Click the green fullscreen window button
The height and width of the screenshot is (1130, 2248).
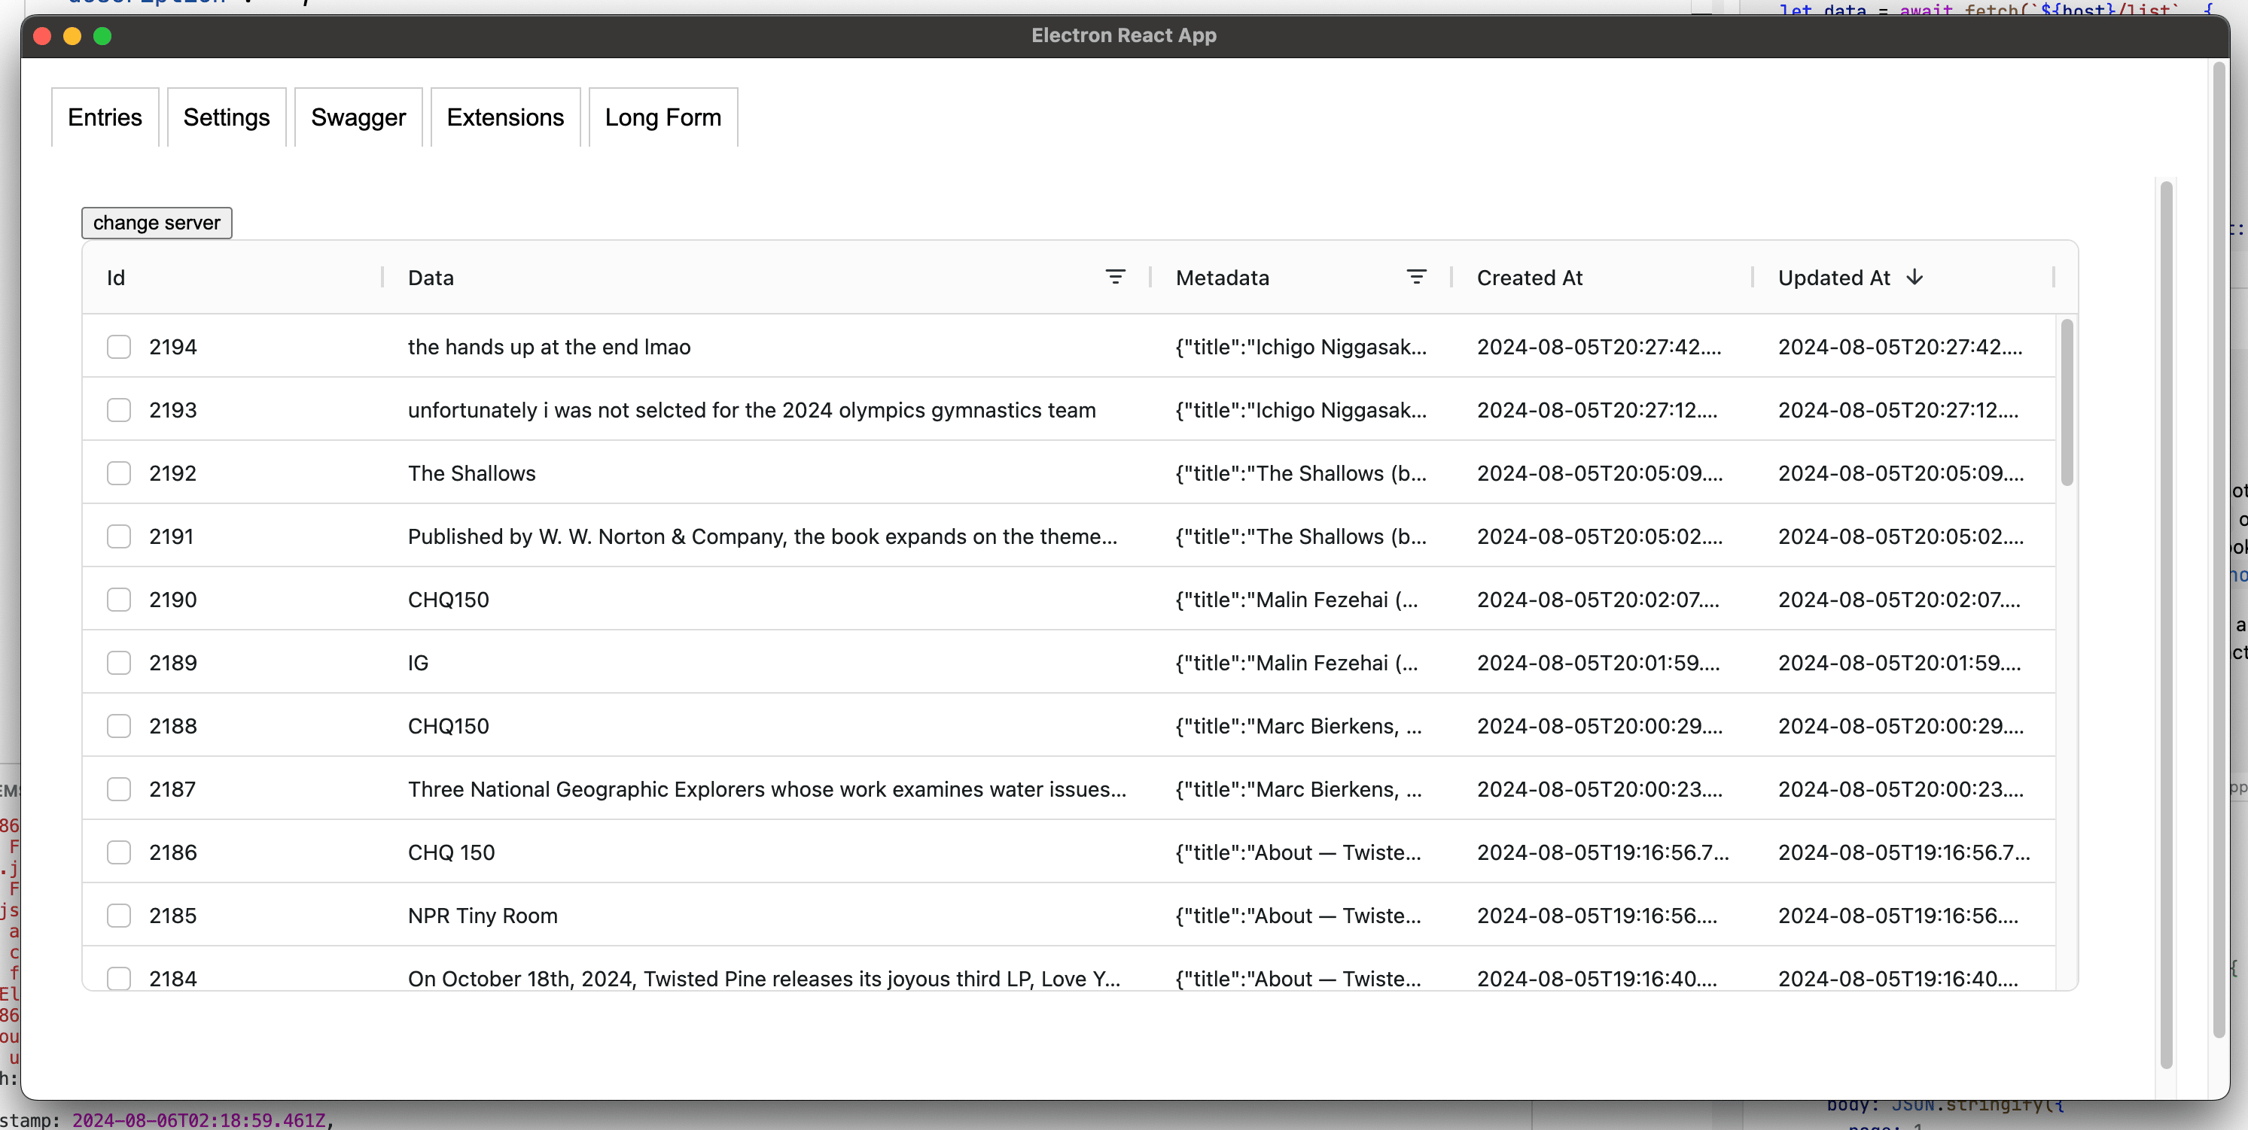point(102,36)
